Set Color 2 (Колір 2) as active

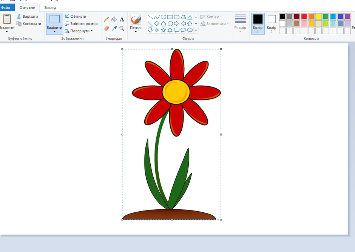point(272,23)
